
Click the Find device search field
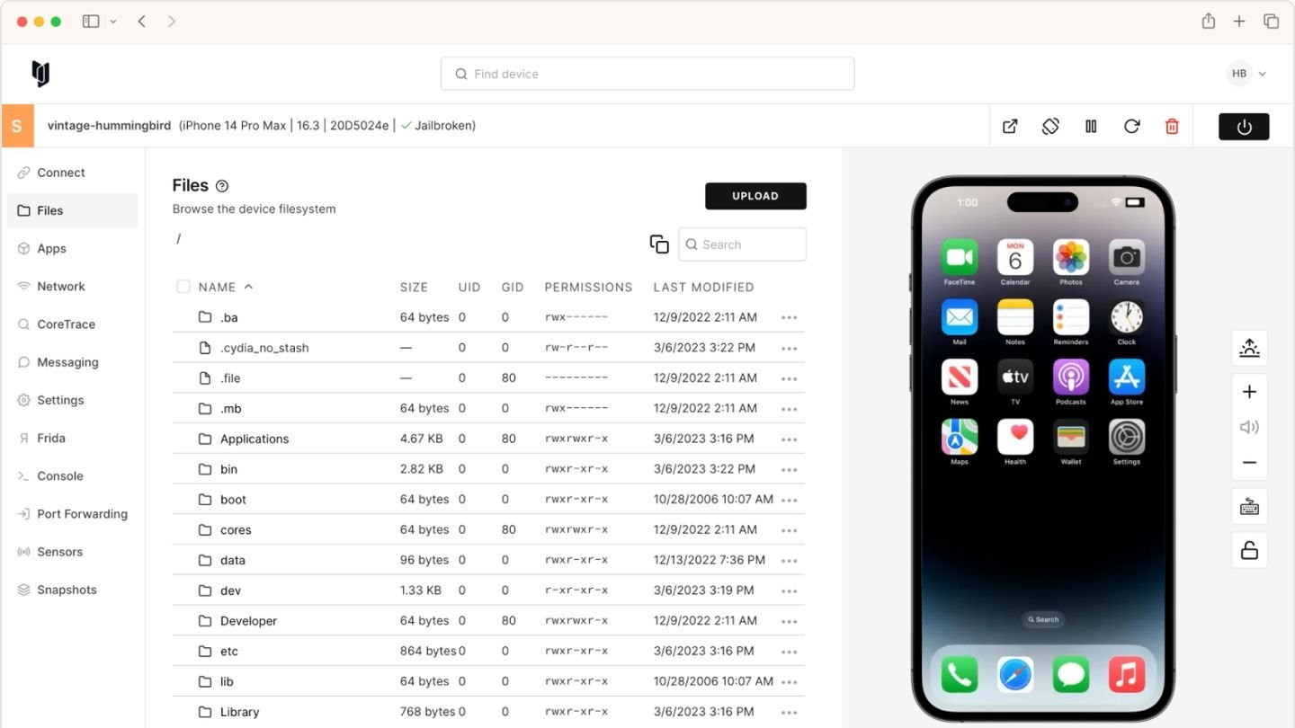click(647, 74)
